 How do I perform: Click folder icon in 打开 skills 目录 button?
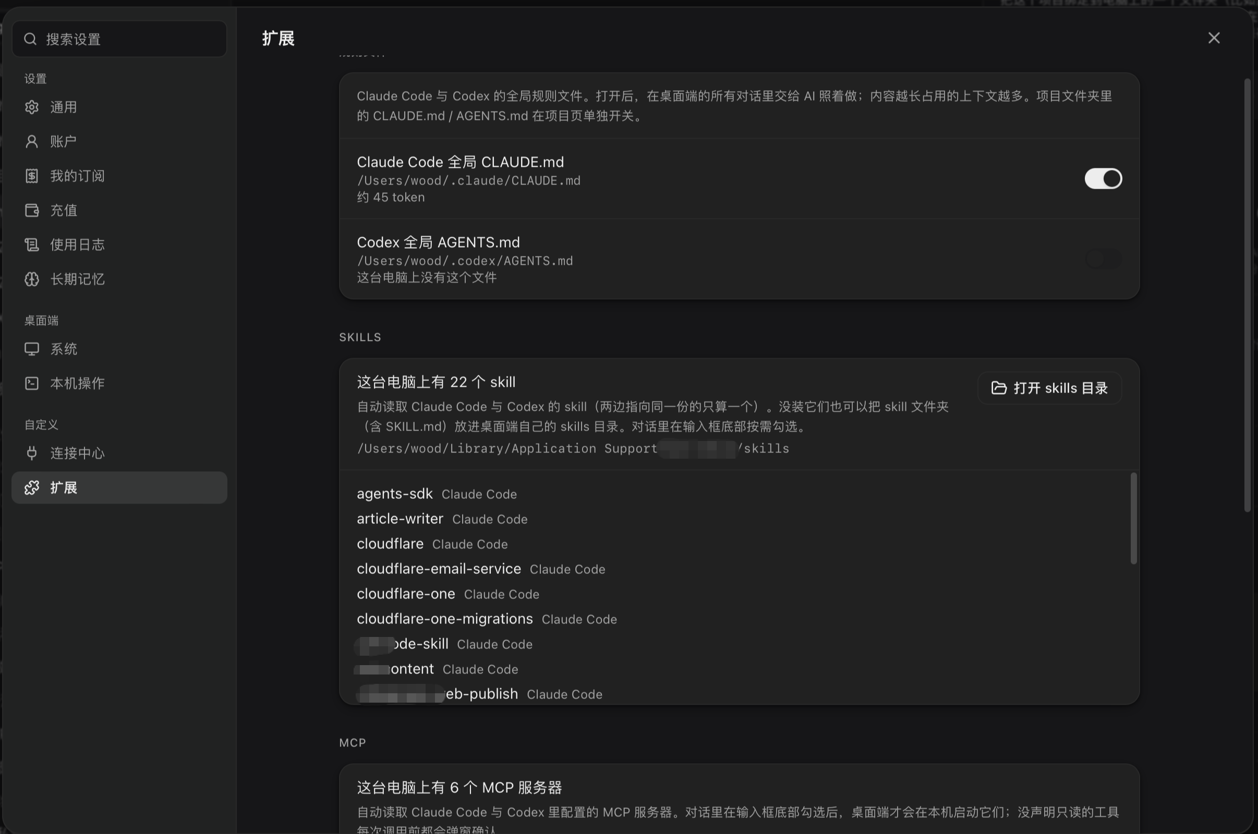click(999, 388)
